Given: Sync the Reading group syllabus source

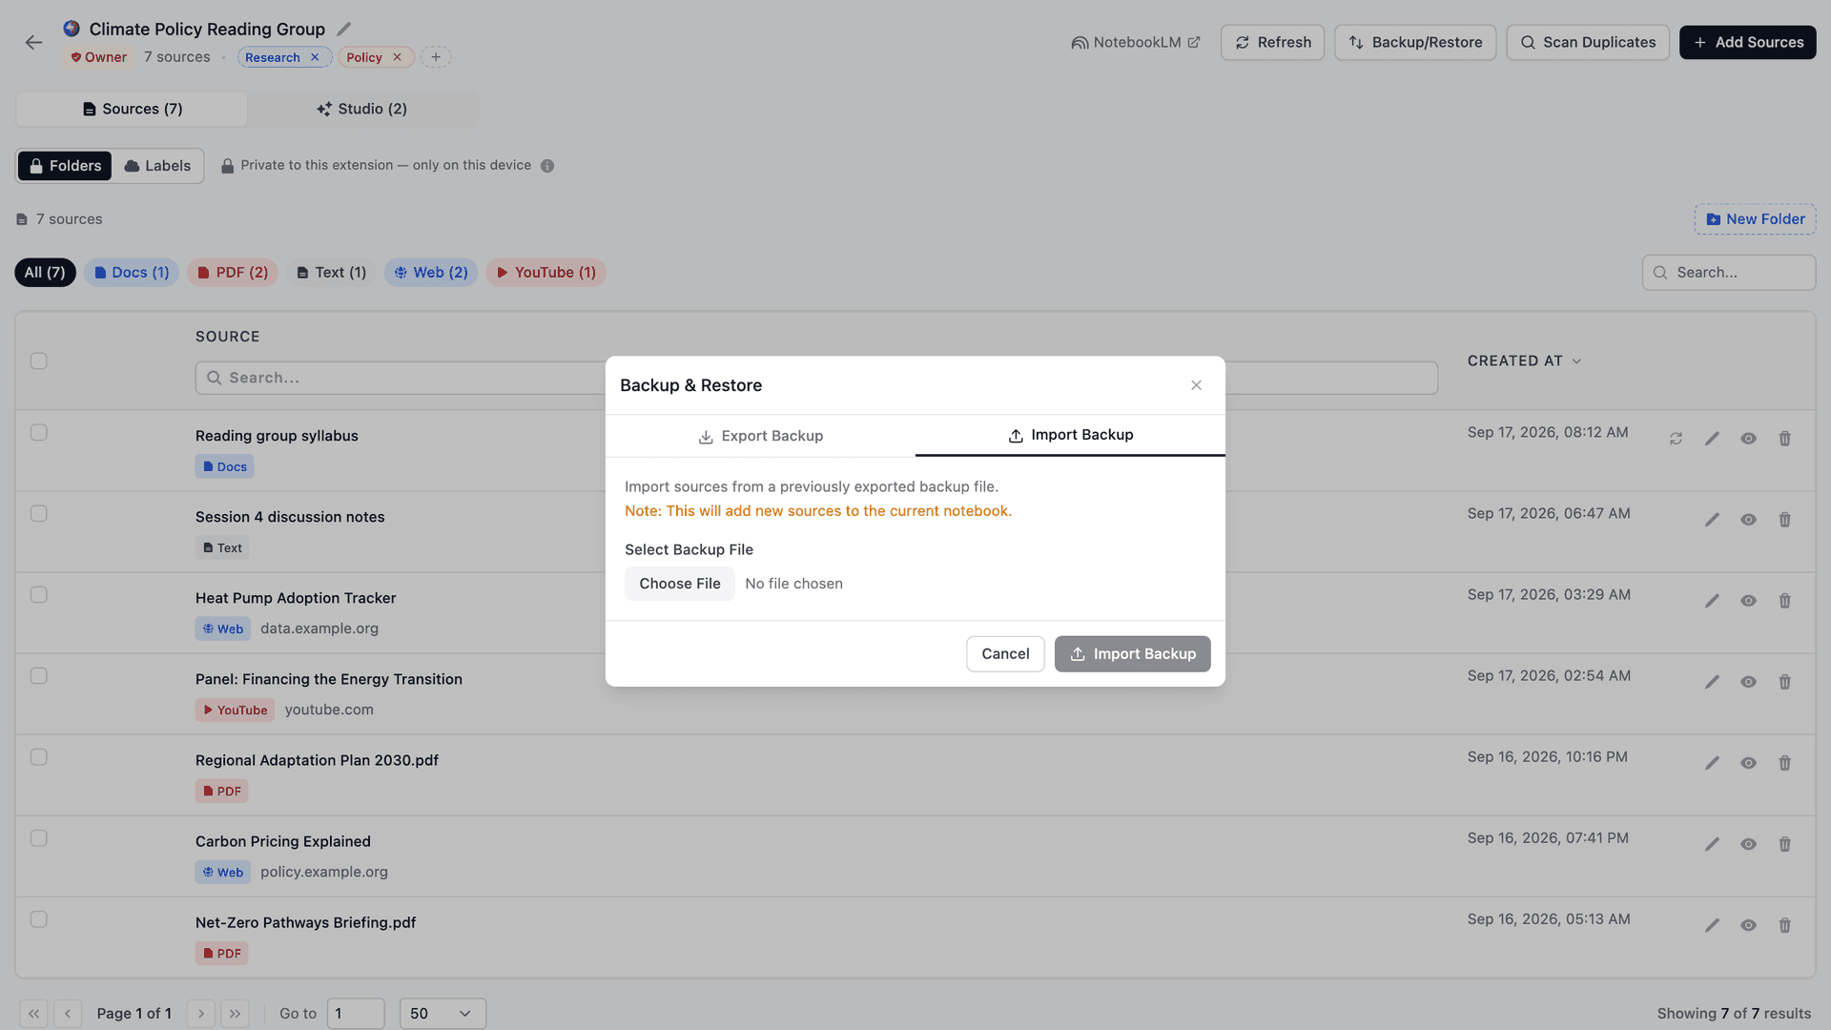Looking at the screenshot, I should coord(1676,439).
